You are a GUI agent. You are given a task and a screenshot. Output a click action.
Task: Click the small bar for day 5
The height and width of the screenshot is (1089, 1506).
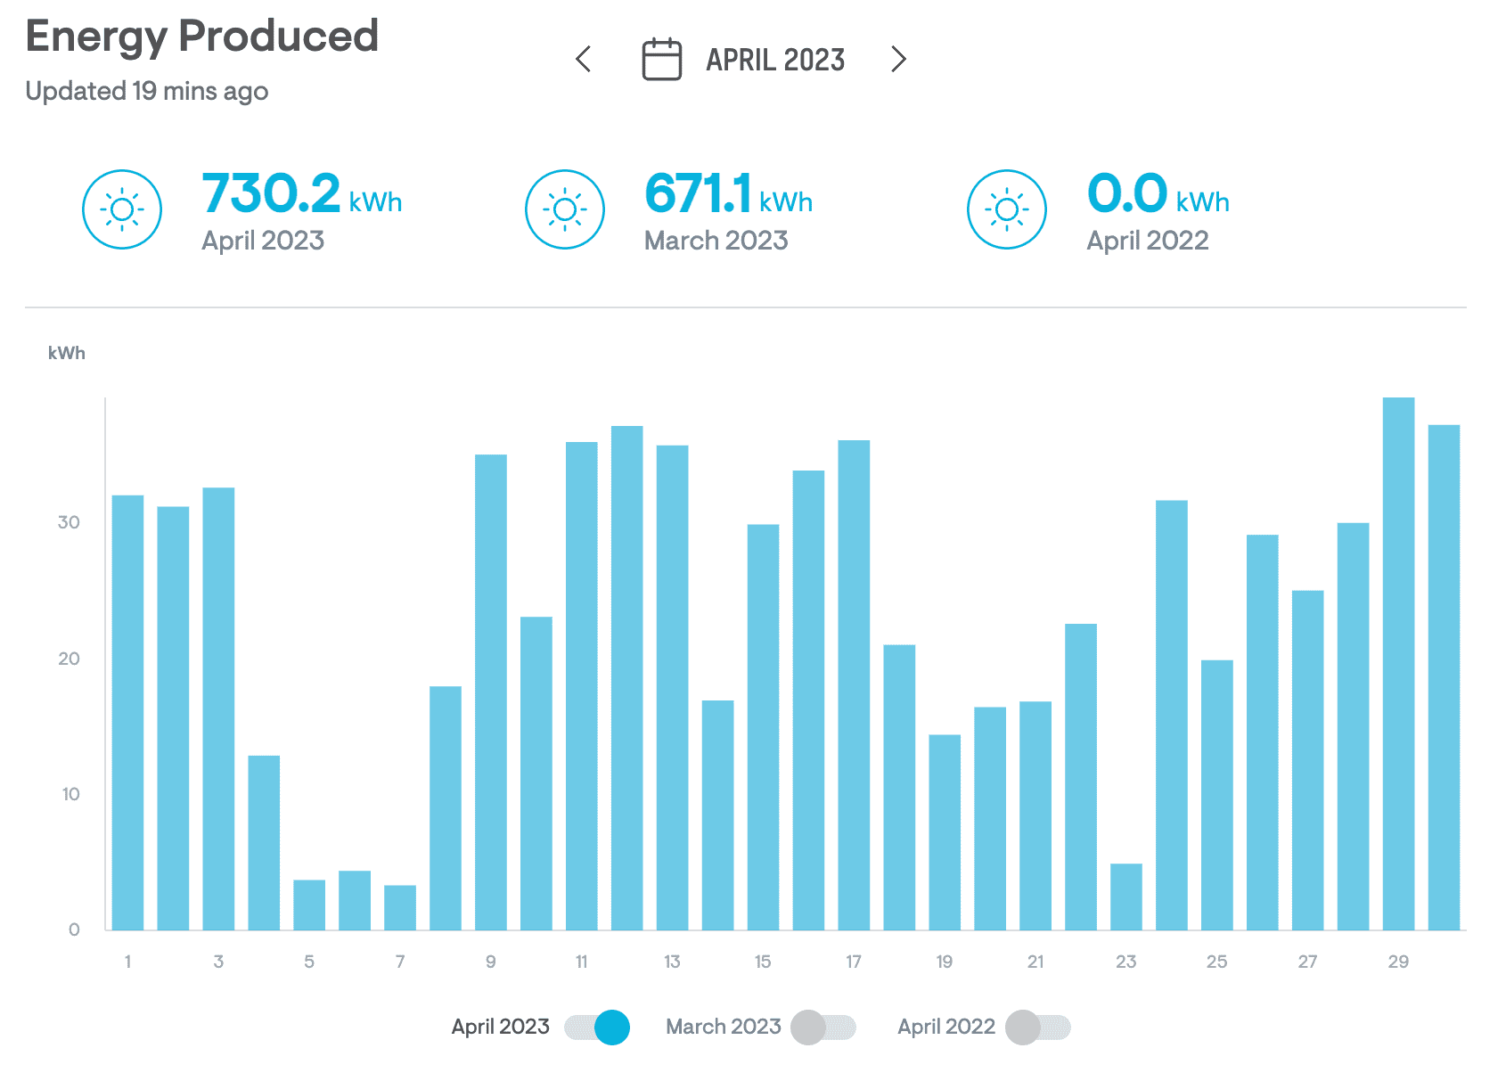tap(309, 905)
